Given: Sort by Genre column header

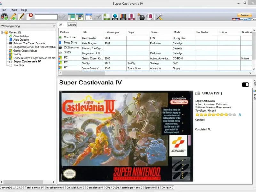Looking at the screenshot, I should 161,32.
